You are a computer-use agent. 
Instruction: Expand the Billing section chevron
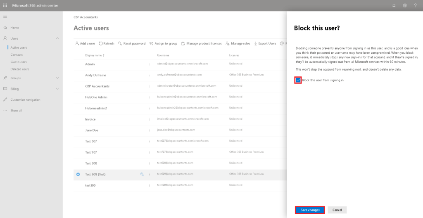click(57, 89)
